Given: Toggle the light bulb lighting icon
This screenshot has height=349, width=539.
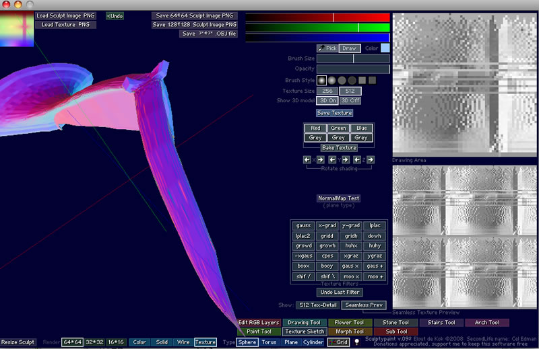Looking at the screenshot, I should click(x=357, y=342).
